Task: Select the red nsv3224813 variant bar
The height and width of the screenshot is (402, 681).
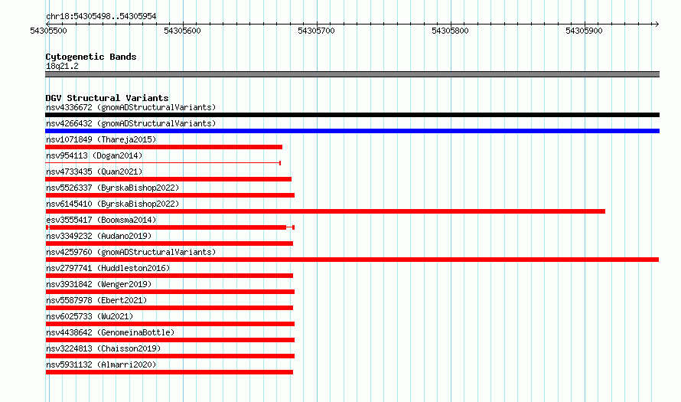Action: 170,356
